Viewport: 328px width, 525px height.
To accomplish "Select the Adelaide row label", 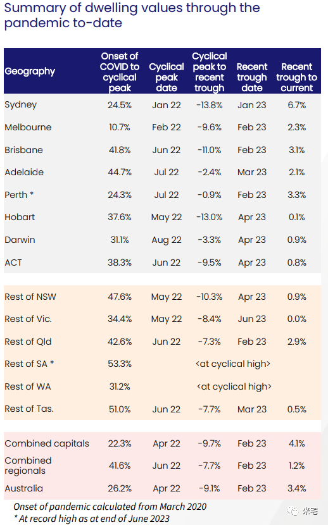I will pos(24,172).
